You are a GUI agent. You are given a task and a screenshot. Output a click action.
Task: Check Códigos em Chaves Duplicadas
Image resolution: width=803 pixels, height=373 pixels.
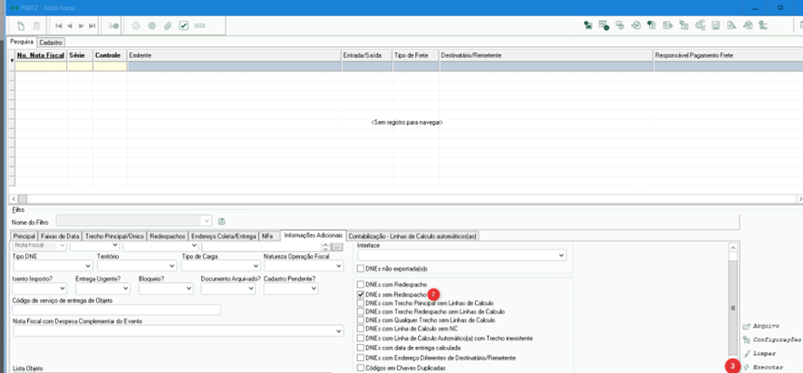click(x=361, y=368)
